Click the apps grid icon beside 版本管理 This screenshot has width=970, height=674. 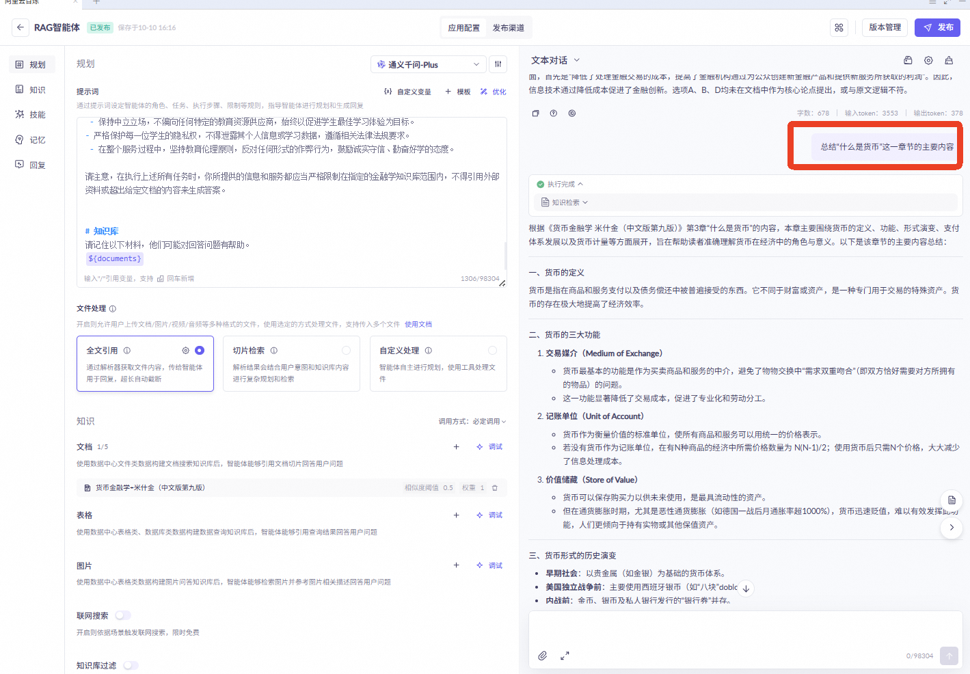point(839,27)
